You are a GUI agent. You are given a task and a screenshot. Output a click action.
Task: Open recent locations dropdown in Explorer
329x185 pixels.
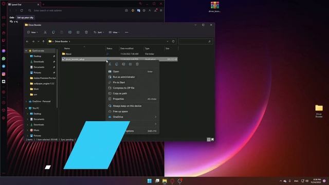click(39, 42)
